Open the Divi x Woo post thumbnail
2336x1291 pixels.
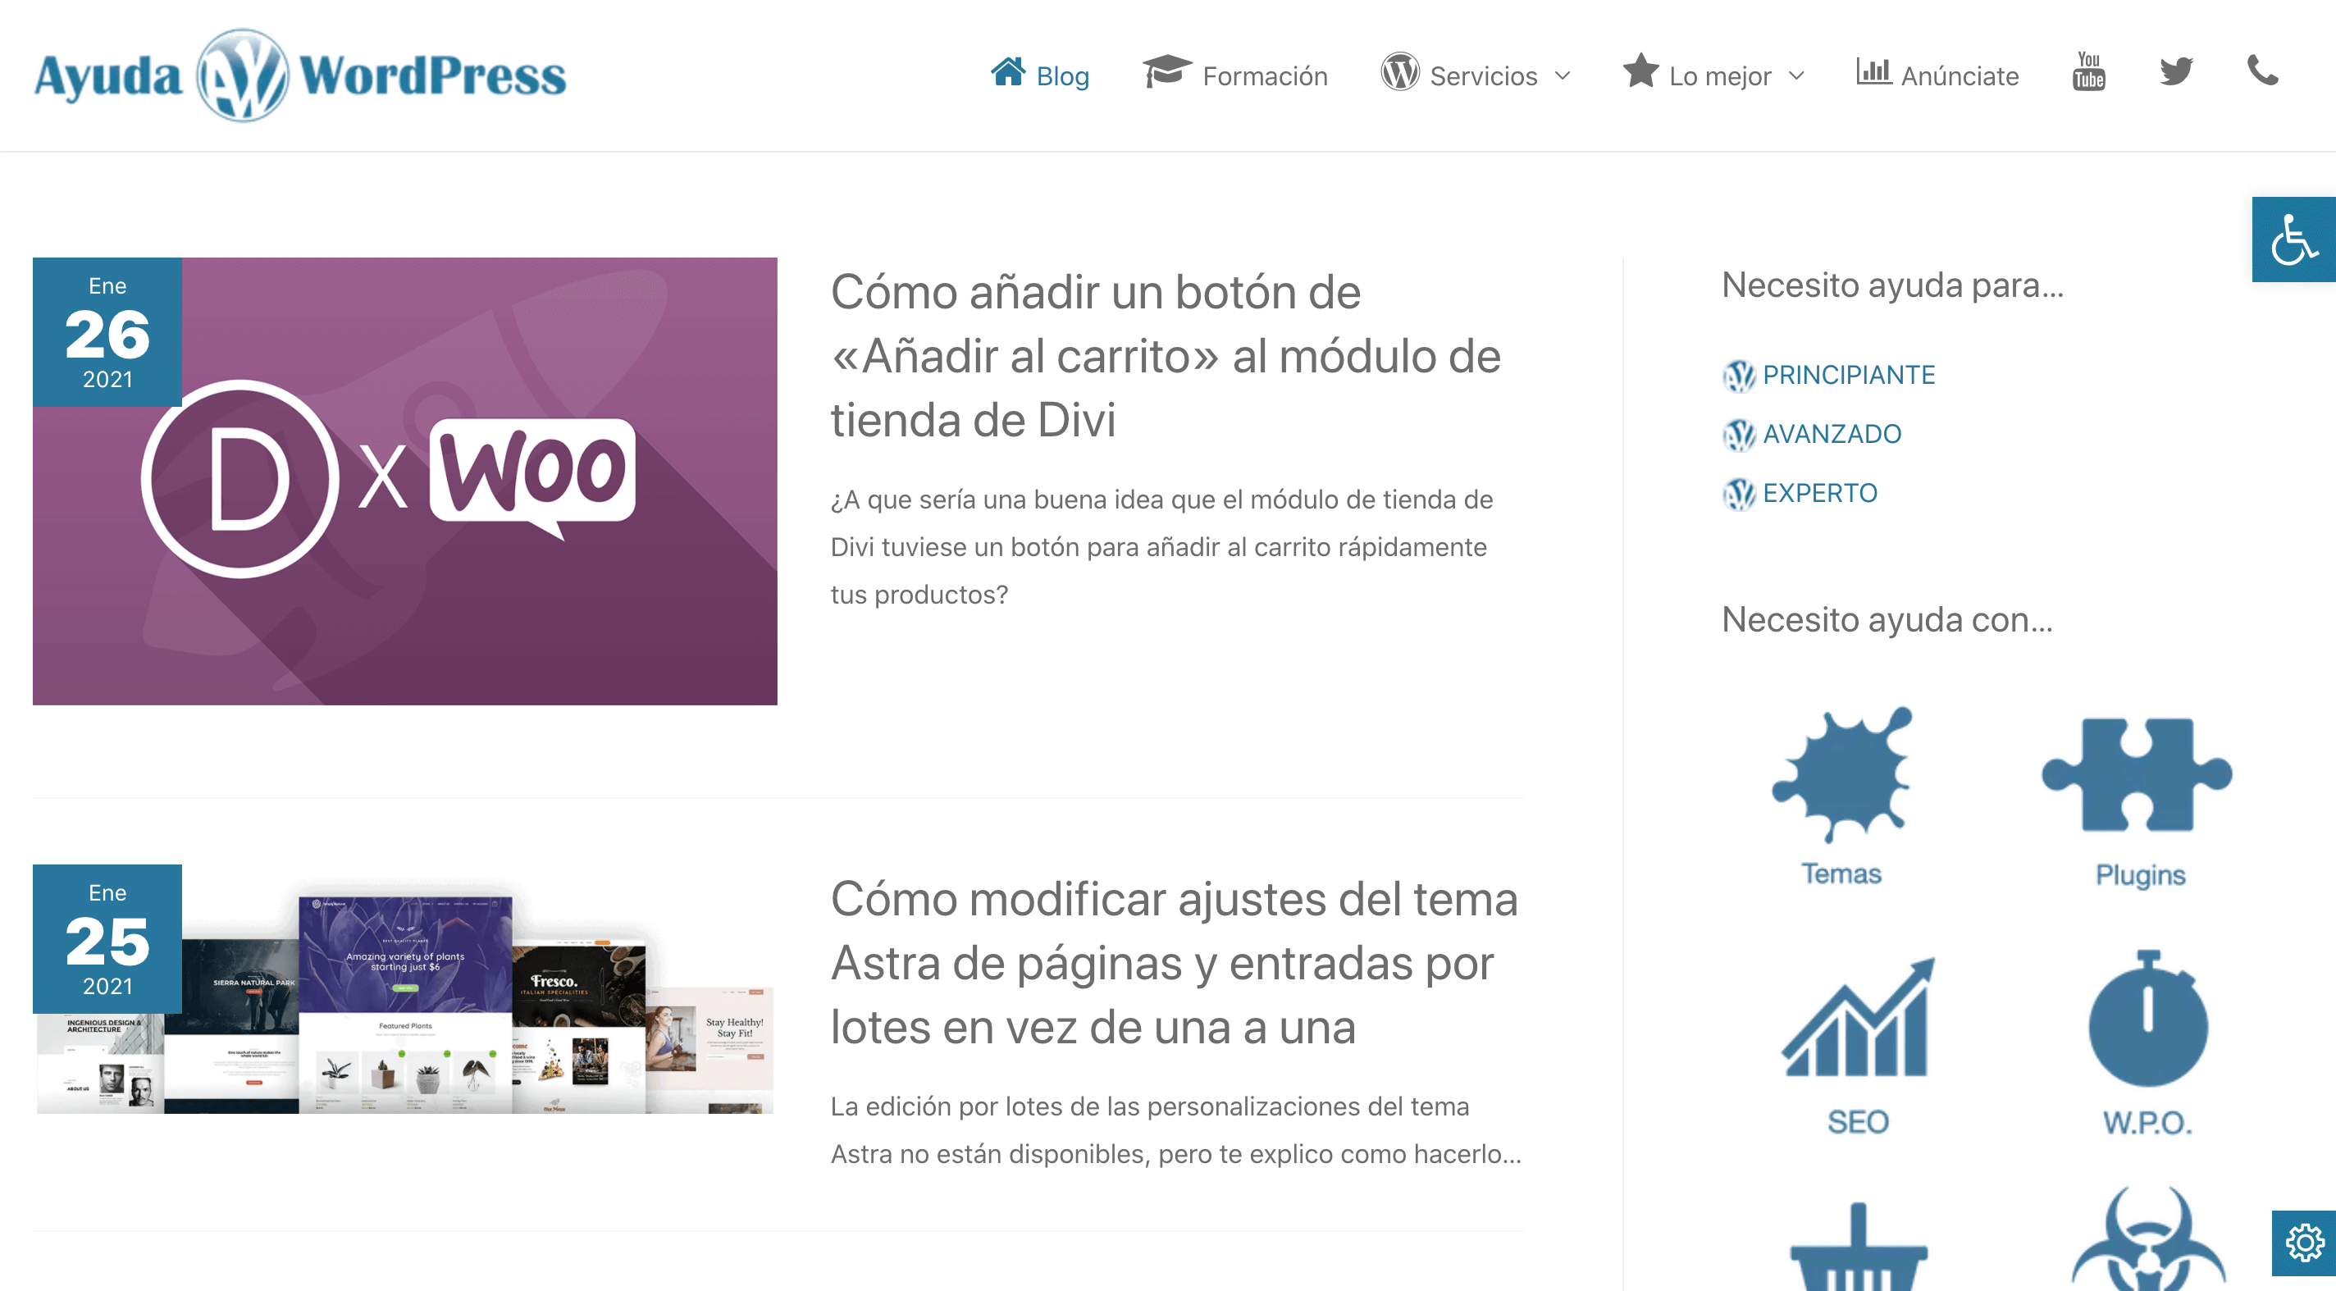(404, 481)
